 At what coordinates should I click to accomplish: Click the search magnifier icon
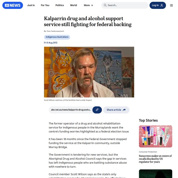tap(105, 5)
